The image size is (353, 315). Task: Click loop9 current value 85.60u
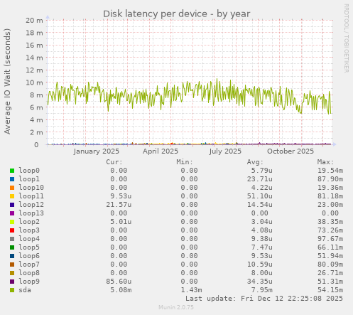tap(119, 282)
